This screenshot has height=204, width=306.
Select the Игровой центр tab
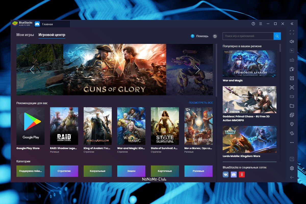point(52,35)
